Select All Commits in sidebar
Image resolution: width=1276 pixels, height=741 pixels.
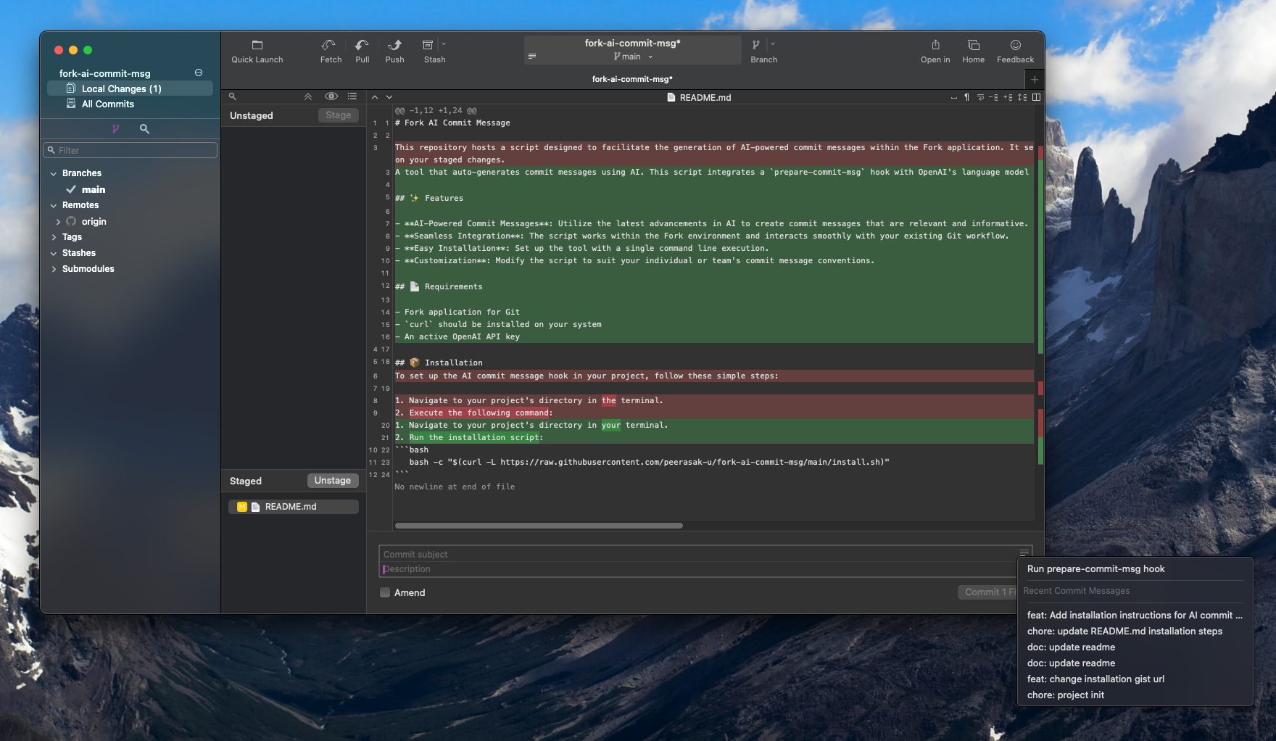pyautogui.click(x=130, y=104)
